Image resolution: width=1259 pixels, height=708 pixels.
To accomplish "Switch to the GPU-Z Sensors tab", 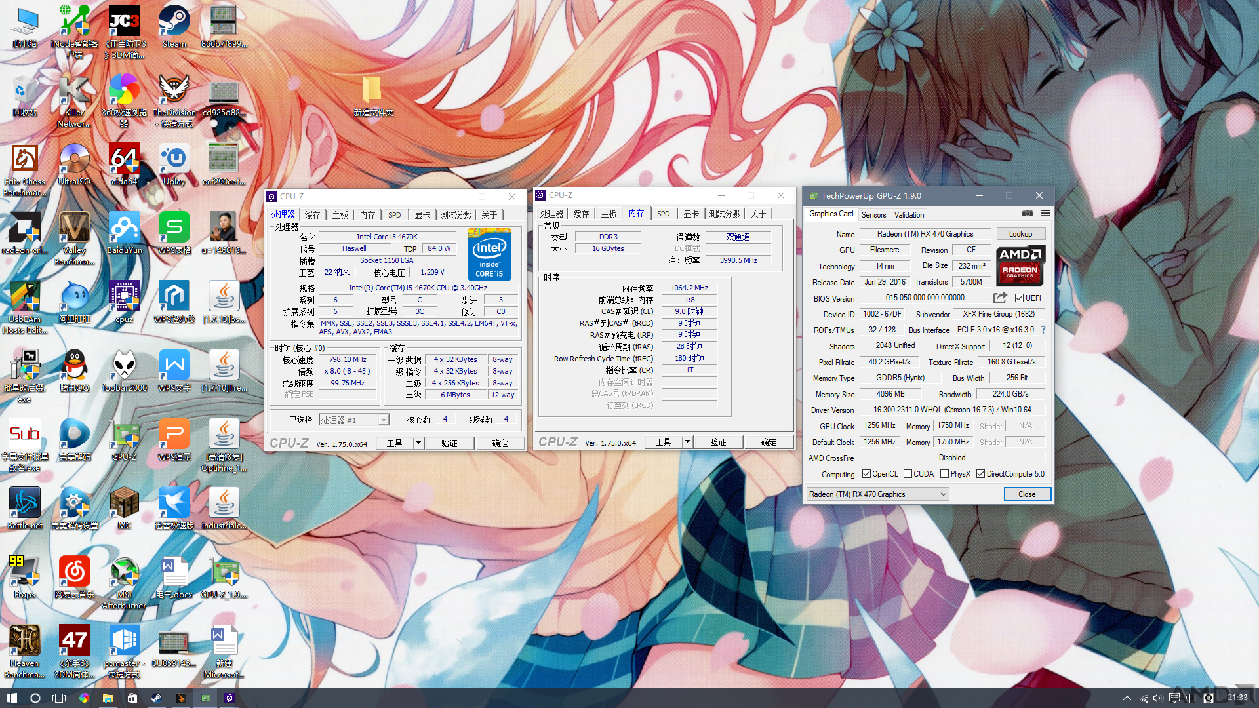I will tap(873, 214).
